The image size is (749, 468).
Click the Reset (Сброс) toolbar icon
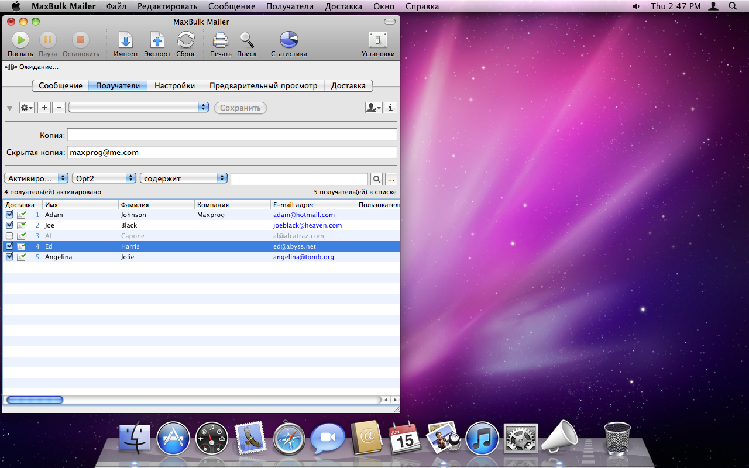coord(186,40)
